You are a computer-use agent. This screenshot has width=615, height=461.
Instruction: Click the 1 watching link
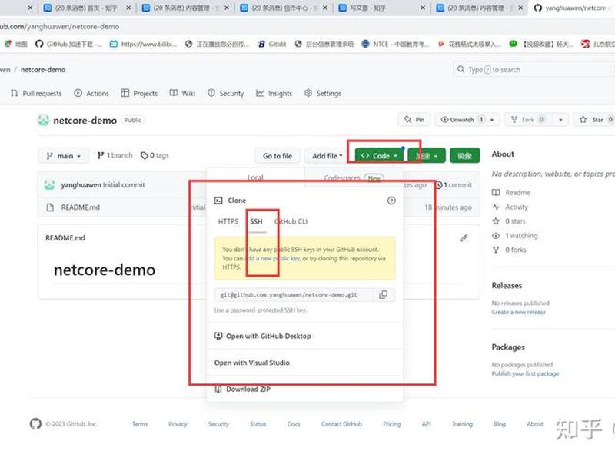pyautogui.click(x=515, y=236)
